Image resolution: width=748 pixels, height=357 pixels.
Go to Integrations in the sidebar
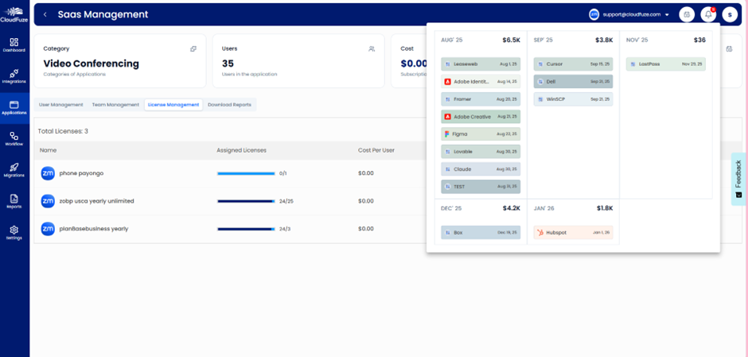tap(14, 76)
